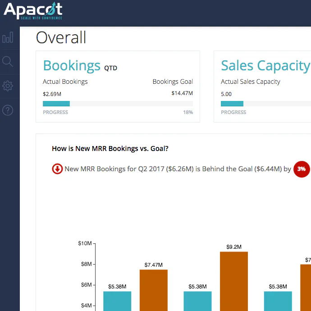Click the Overall page heading
The height and width of the screenshot is (311, 311).
(61, 37)
